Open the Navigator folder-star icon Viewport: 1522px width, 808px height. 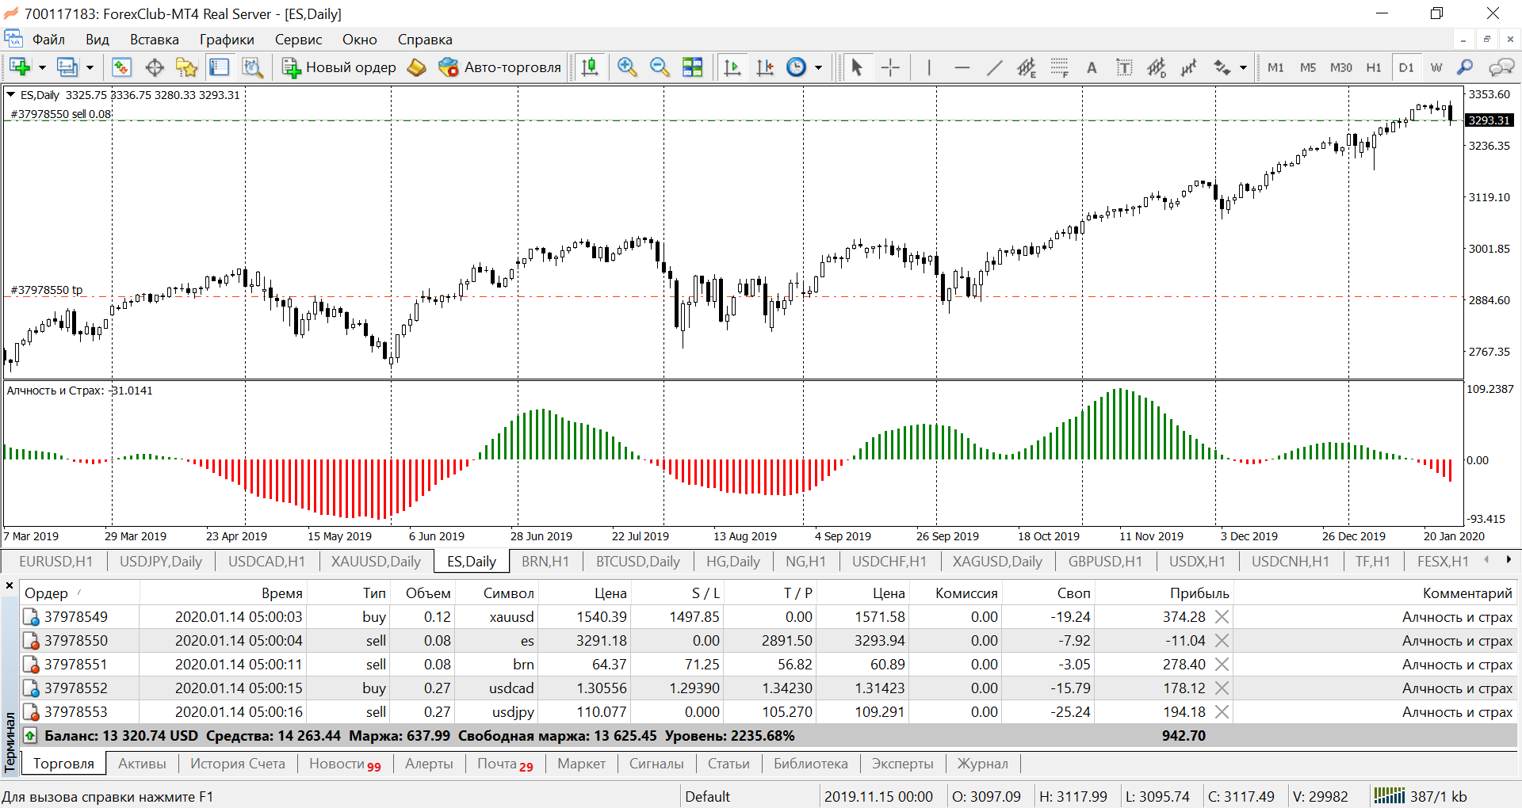point(186,67)
